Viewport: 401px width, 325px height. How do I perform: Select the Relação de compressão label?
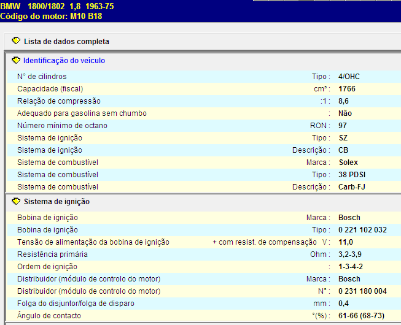tap(59, 101)
